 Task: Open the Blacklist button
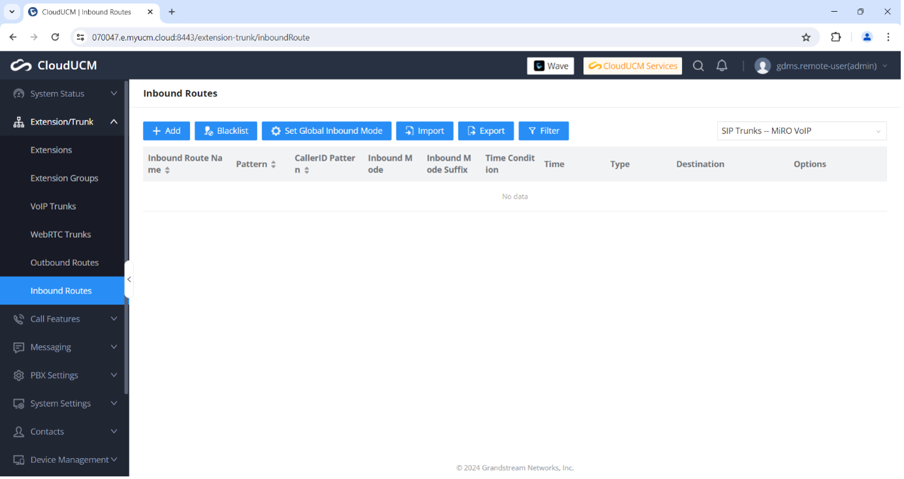point(226,131)
